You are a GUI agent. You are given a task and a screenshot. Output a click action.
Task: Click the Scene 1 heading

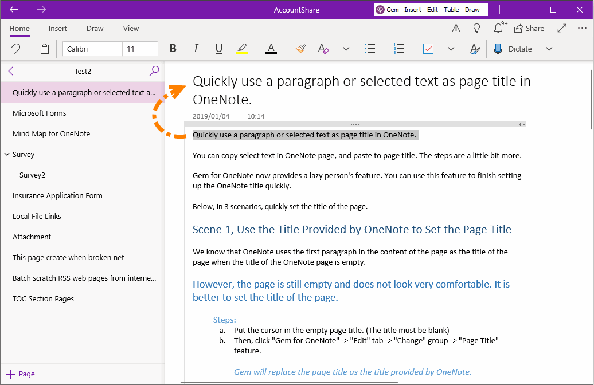click(x=352, y=229)
